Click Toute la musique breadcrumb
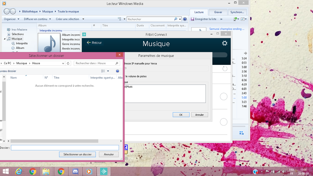 pyautogui.click(x=68, y=12)
